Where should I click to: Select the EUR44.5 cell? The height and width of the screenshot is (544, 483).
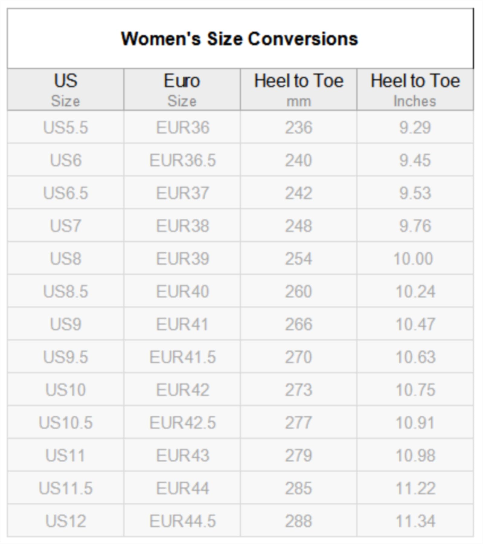click(182, 521)
